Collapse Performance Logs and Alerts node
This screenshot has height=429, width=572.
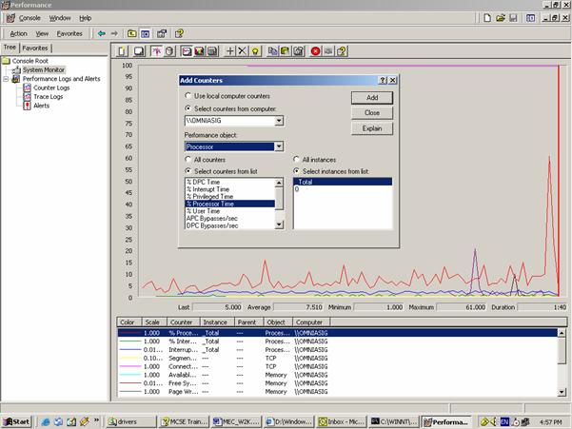click(x=6, y=78)
